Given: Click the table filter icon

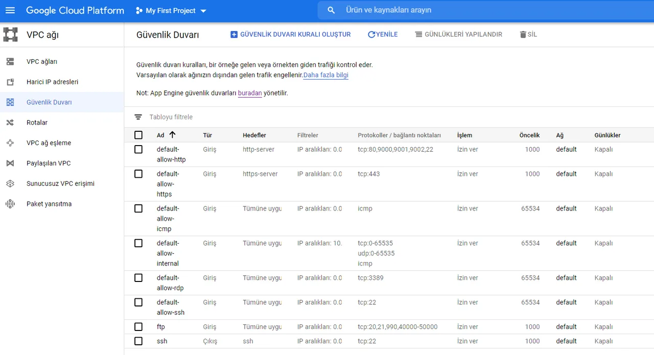Looking at the screenshot, I should [138, 117].
